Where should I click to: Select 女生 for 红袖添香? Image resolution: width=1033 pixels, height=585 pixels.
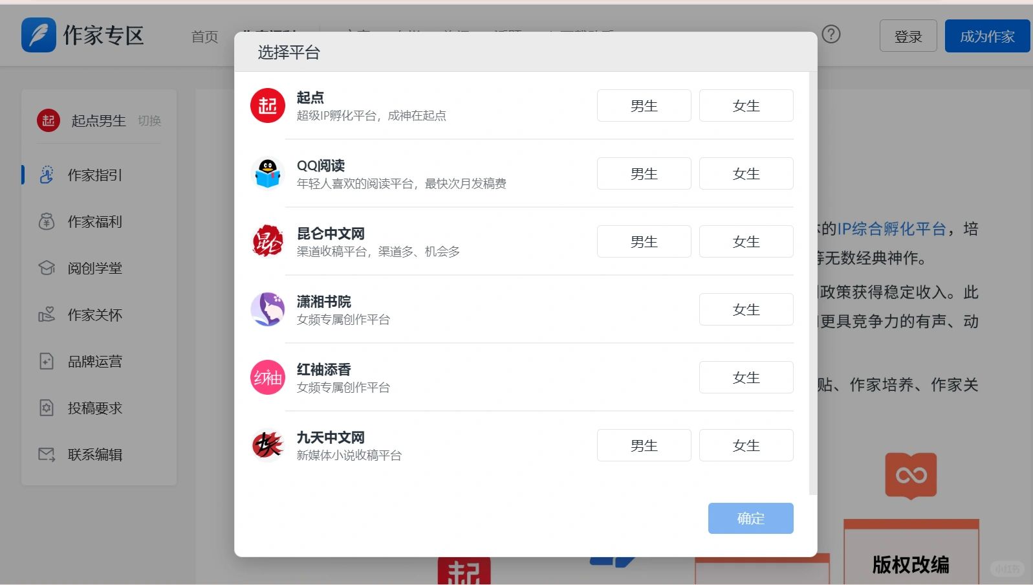tap(746, 377)
